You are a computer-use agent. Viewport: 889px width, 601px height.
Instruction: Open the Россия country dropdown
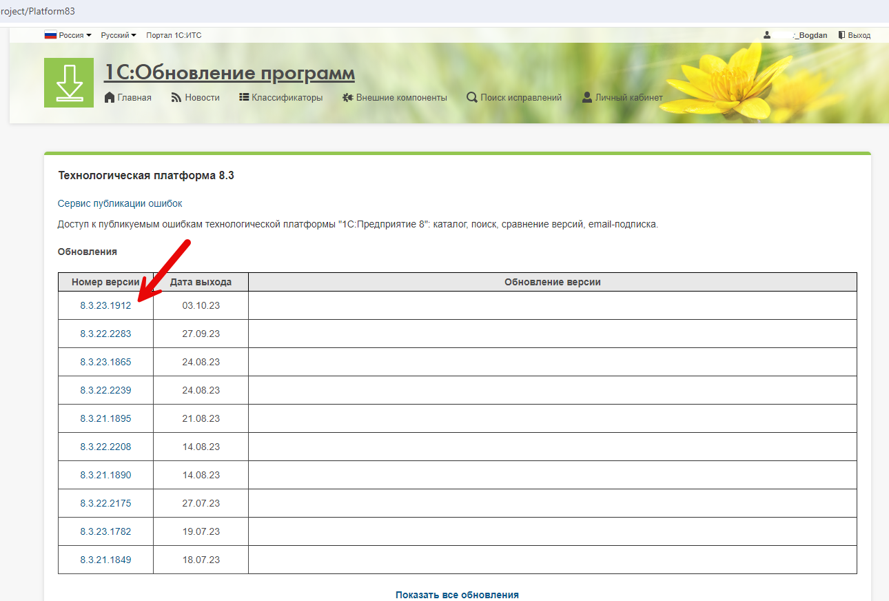(x=68, y=35)
